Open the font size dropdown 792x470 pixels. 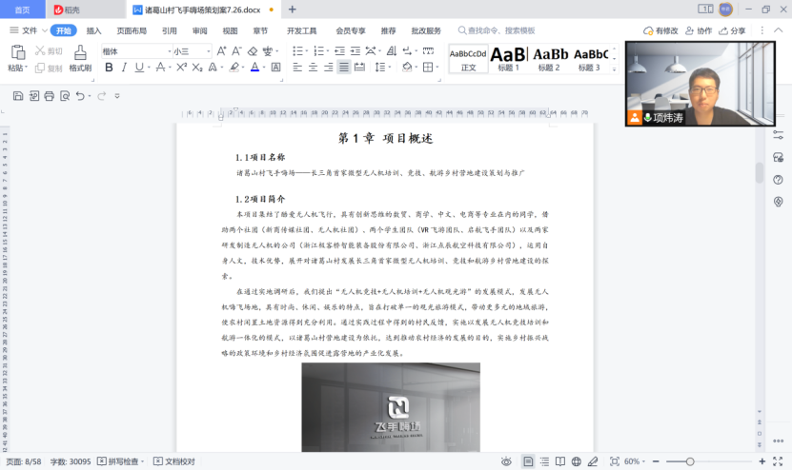point(208,51)
